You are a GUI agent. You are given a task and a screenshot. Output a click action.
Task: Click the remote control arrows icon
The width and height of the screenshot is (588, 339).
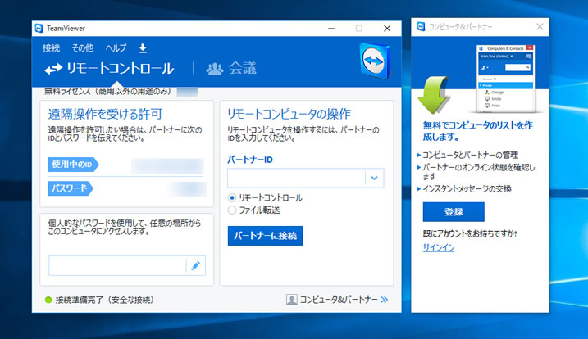[x=53, y=69]
